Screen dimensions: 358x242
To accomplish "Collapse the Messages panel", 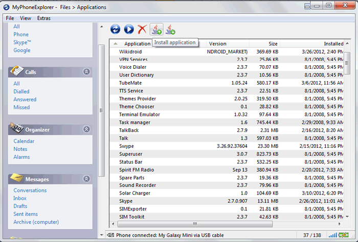I will [86, 179].
